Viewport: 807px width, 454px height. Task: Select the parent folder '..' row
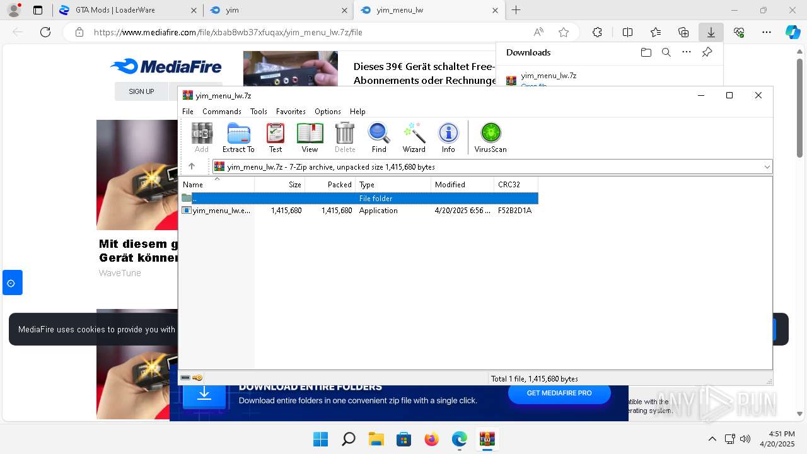click(x=359, y=198)
